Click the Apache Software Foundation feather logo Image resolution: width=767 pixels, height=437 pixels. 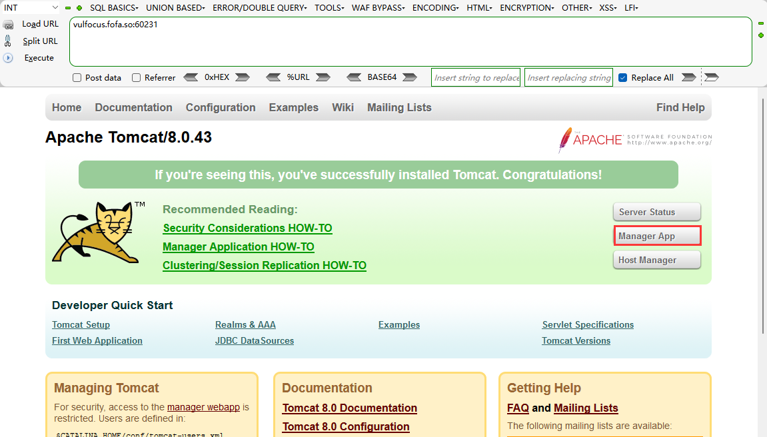click(x=636, y=140)
